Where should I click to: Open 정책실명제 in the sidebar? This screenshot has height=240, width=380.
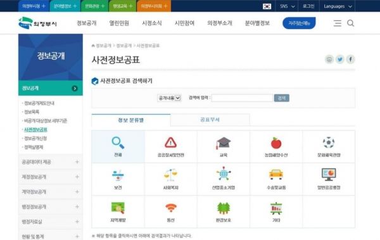(34, 147)
